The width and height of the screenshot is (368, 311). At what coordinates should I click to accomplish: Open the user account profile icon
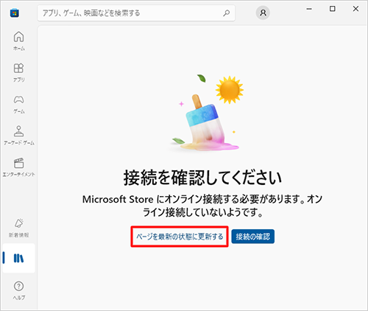(263, 13)
